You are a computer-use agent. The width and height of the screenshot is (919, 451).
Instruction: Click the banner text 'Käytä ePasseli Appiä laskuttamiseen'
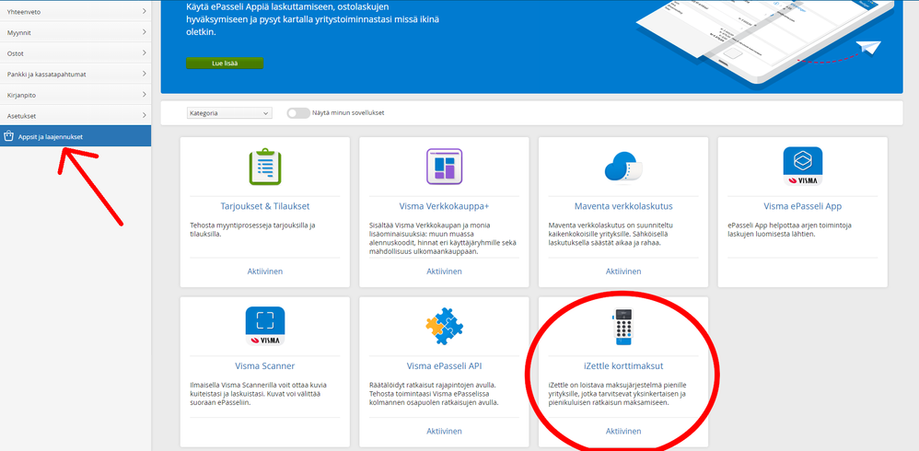coord(312,20)
